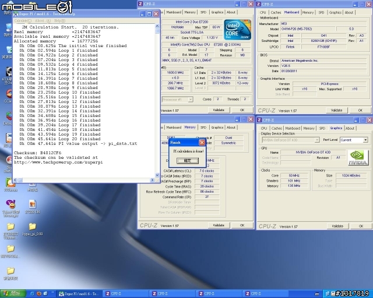
Task: Select the SPD tab in the Mainboard window
Action: coord(321,12)
